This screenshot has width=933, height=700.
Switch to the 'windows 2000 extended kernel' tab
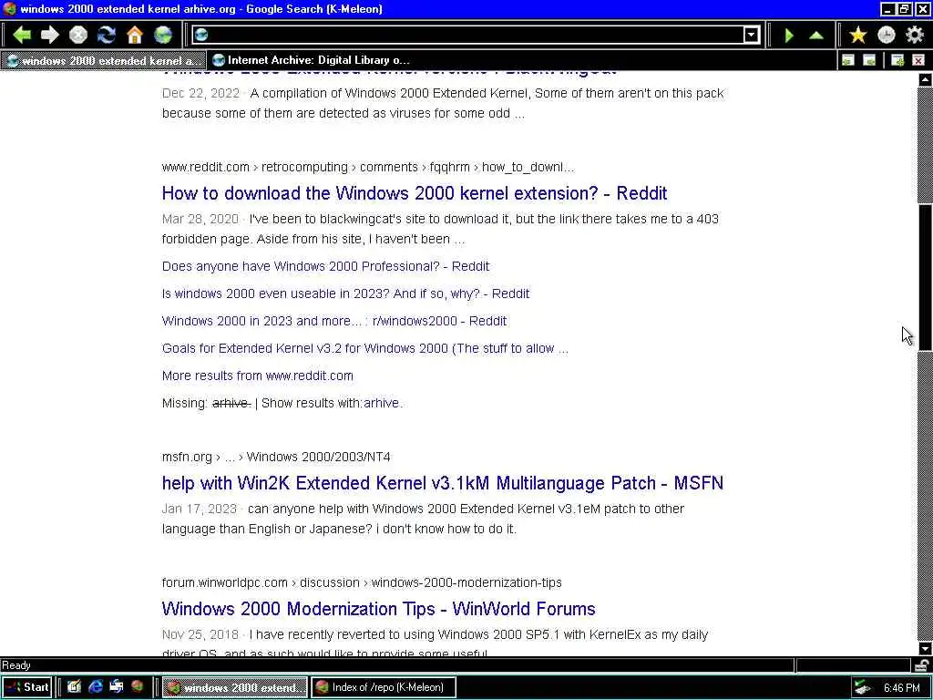pyautogui.click(x=104, y=60)
